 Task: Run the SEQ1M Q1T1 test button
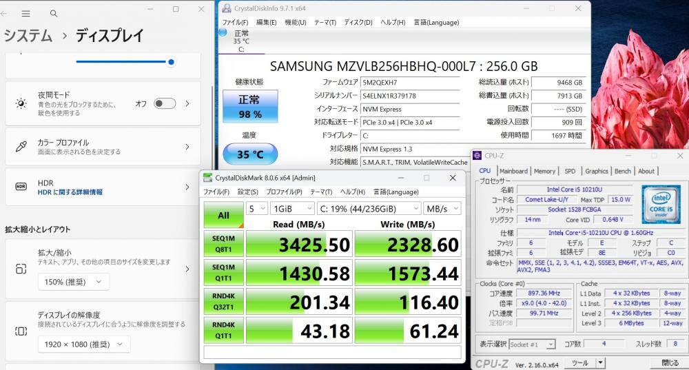223,272
